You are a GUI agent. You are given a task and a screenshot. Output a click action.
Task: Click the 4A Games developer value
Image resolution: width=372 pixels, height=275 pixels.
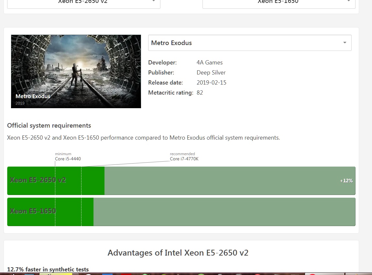[210, 63]
